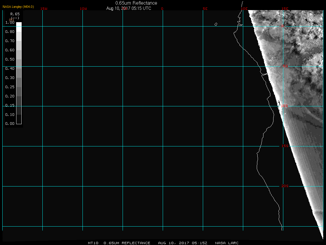Click the 5E longitude label

205,9
